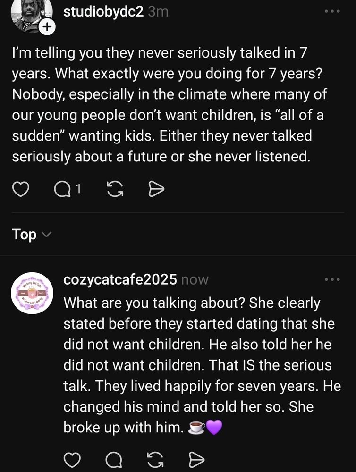Unlike studiobydc2's comment by tapping the heart
356x472 pixels.
click(20, 189)
